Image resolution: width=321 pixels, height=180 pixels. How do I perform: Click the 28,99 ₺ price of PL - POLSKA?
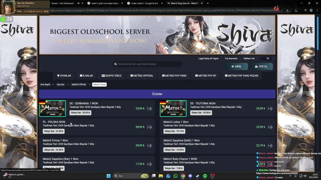click(140, 127)
